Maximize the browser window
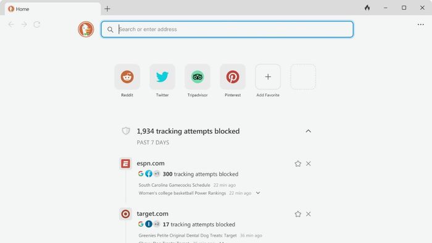432x243 pixels. (x=404, y=8)
